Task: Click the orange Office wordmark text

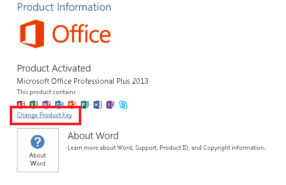Action: pyautogui.click(x=81, y=34)
